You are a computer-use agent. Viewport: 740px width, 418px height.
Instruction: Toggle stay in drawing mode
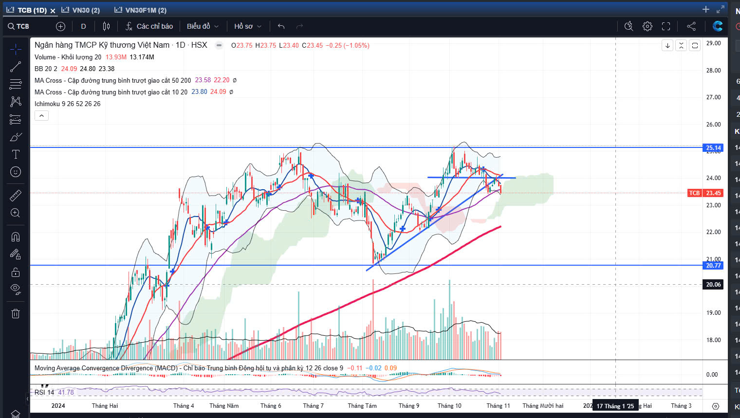click(16, 254)
